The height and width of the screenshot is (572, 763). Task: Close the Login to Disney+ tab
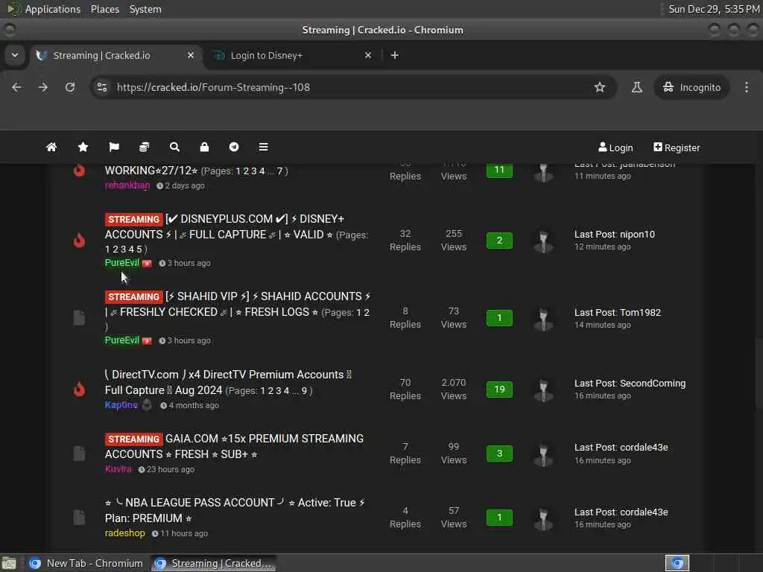pos(368,55)
